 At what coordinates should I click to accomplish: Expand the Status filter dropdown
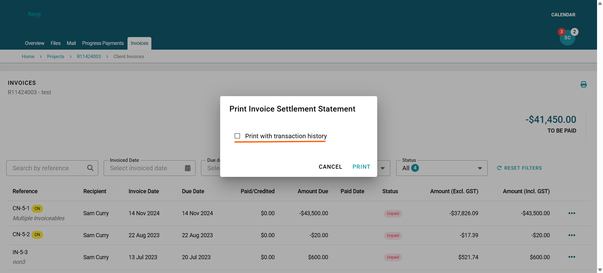point(480,168)
